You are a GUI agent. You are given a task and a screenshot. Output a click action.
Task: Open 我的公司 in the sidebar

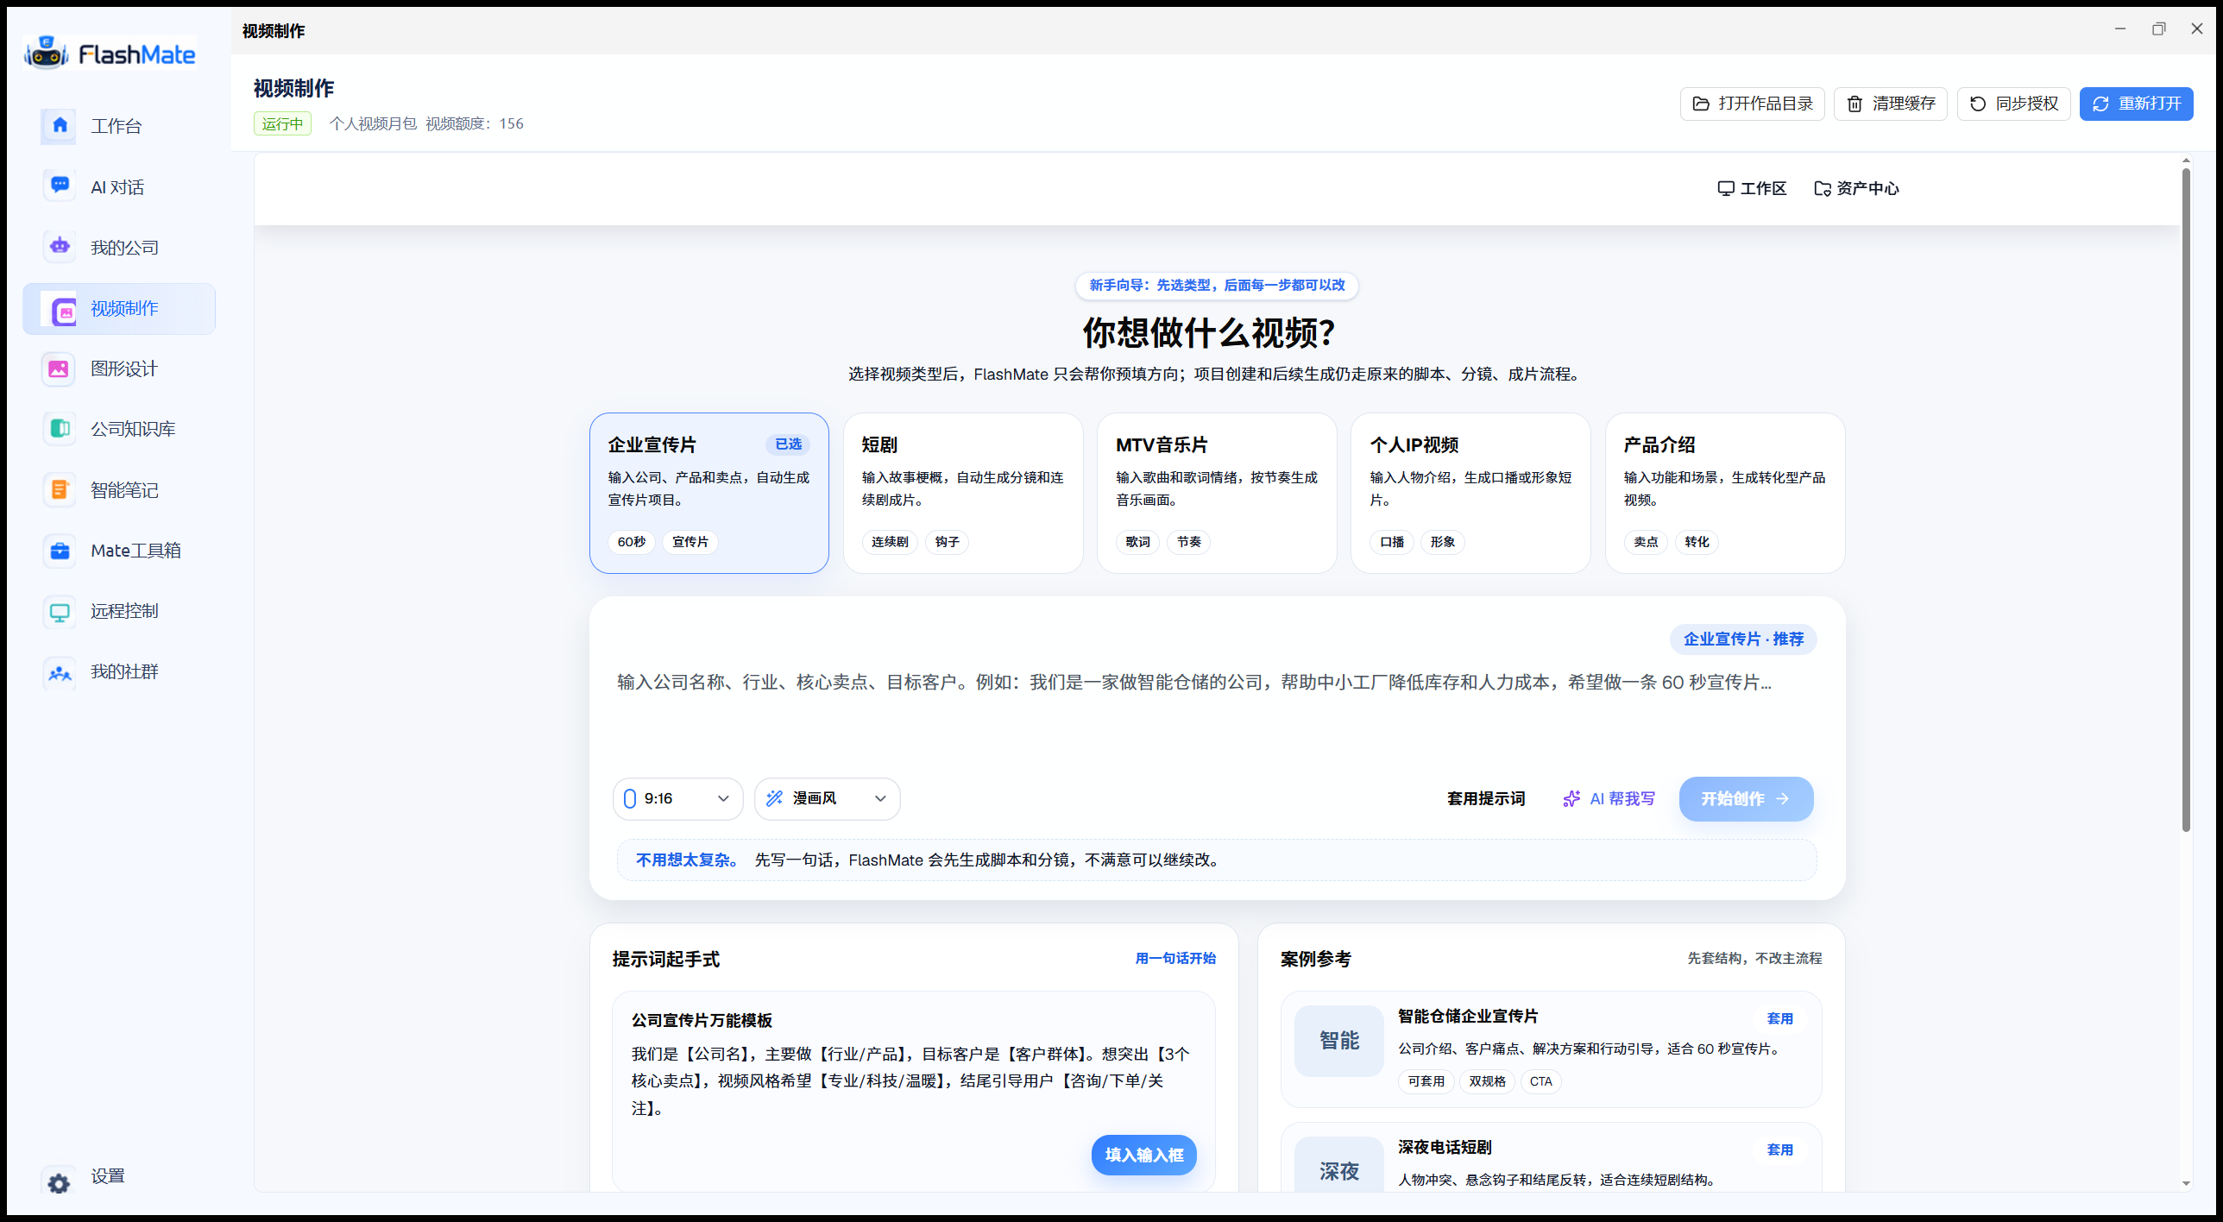pos(119,247)
